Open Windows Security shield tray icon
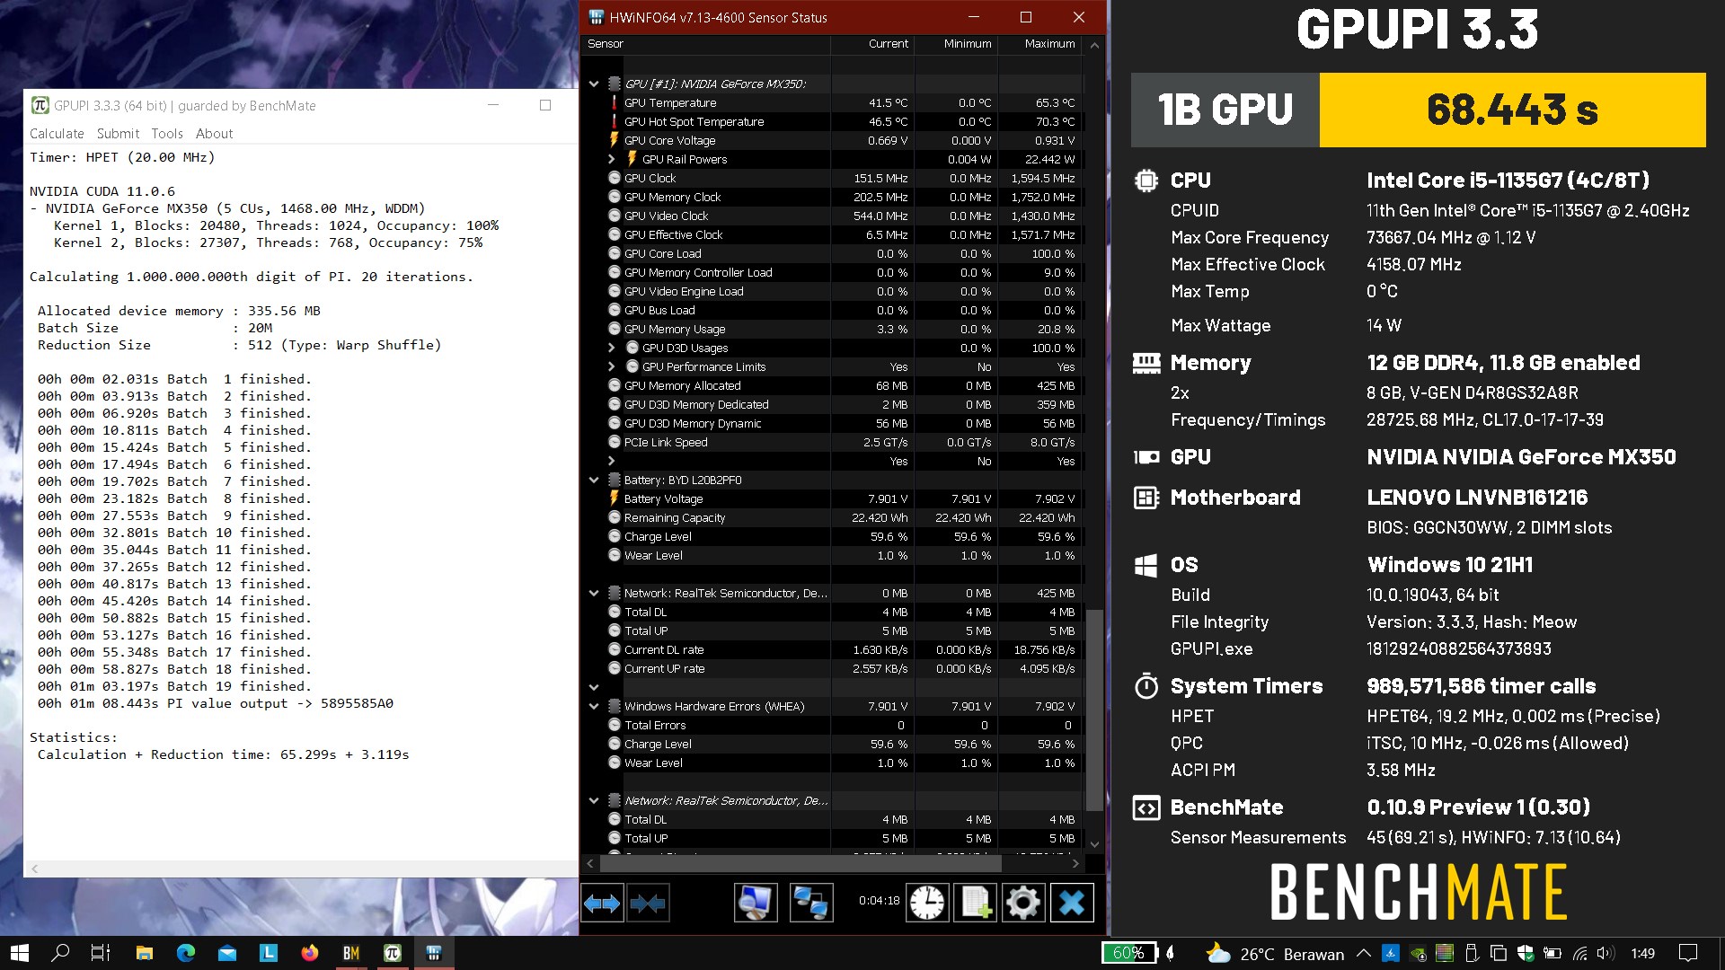The width and height of the screenshot is (1725, 970). point(1526,954)
